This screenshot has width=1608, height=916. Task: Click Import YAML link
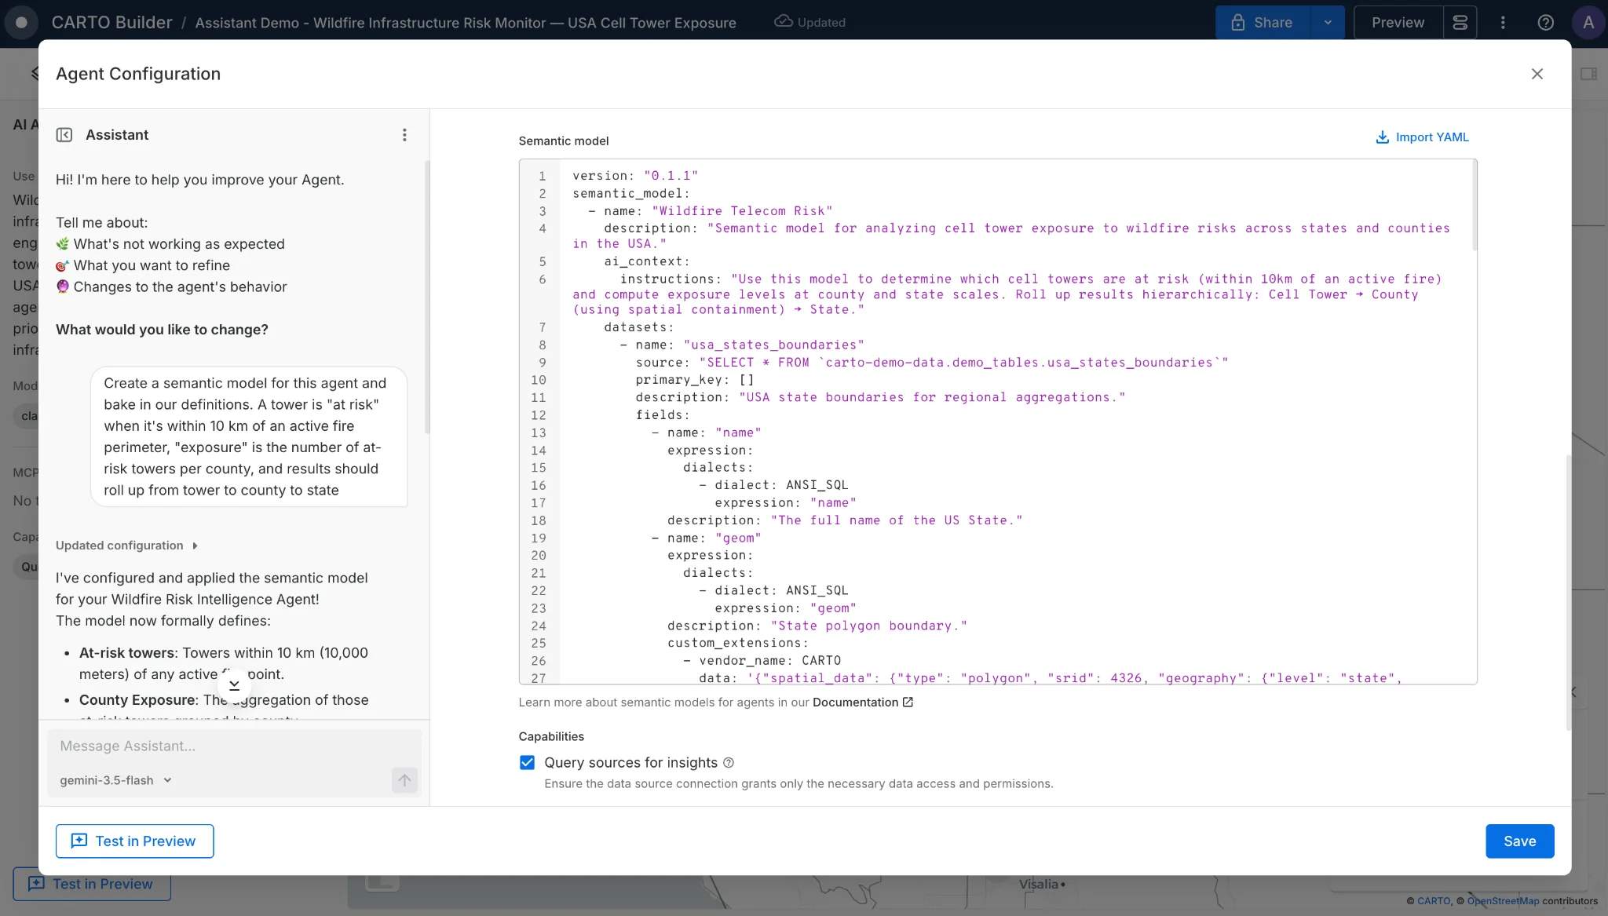[1431, 137]
